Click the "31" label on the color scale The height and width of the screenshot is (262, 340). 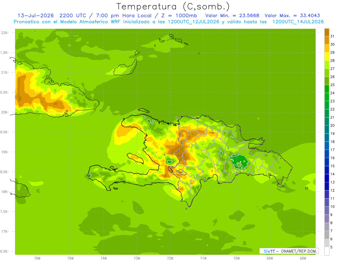pyautogui.click(x=333, y=36)
